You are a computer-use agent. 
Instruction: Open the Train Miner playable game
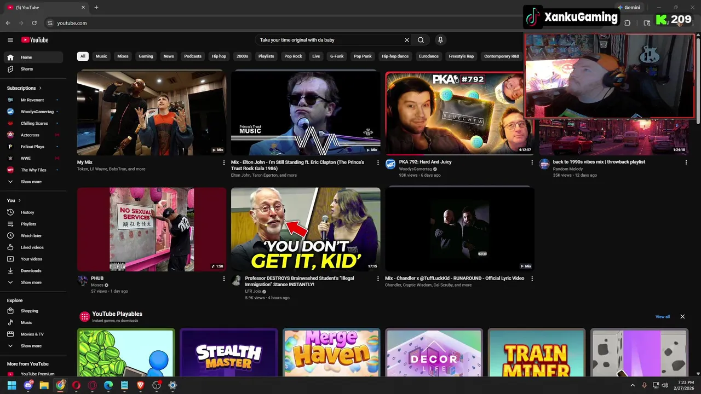[x=537, y=353]
